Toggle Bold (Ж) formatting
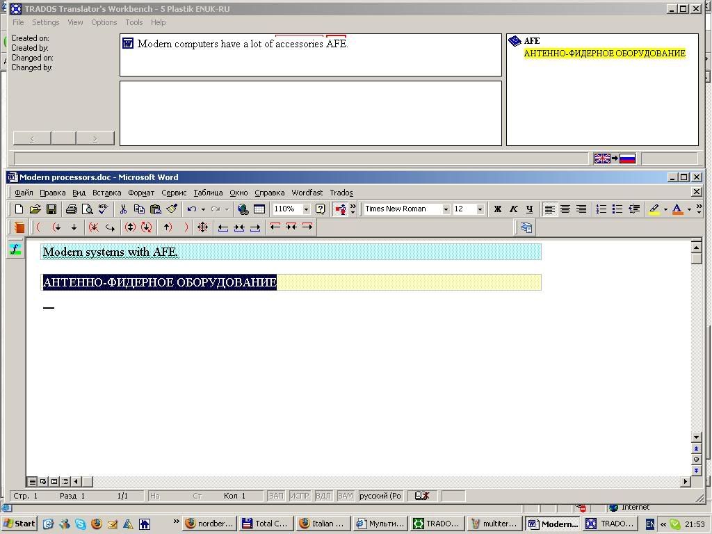The height and width of the screenshot is (534, 712). tap(498, 209)
